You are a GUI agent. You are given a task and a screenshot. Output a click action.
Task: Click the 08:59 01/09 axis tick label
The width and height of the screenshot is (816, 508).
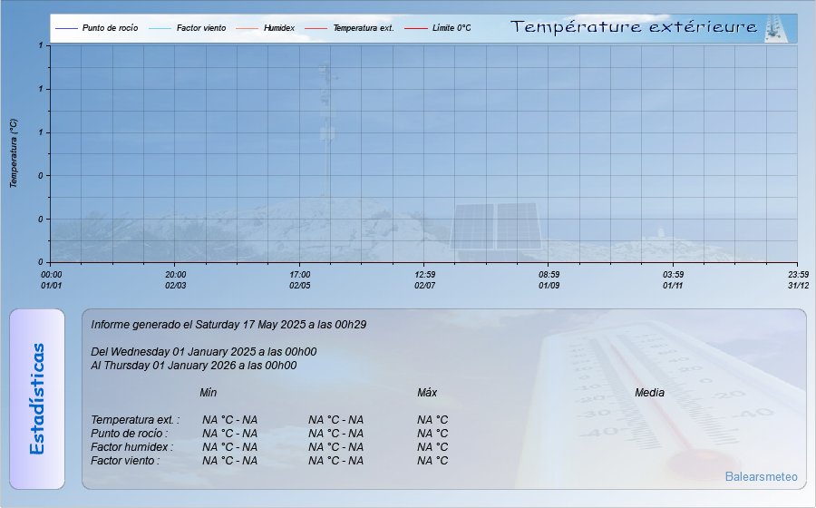(x=549, y=280)
